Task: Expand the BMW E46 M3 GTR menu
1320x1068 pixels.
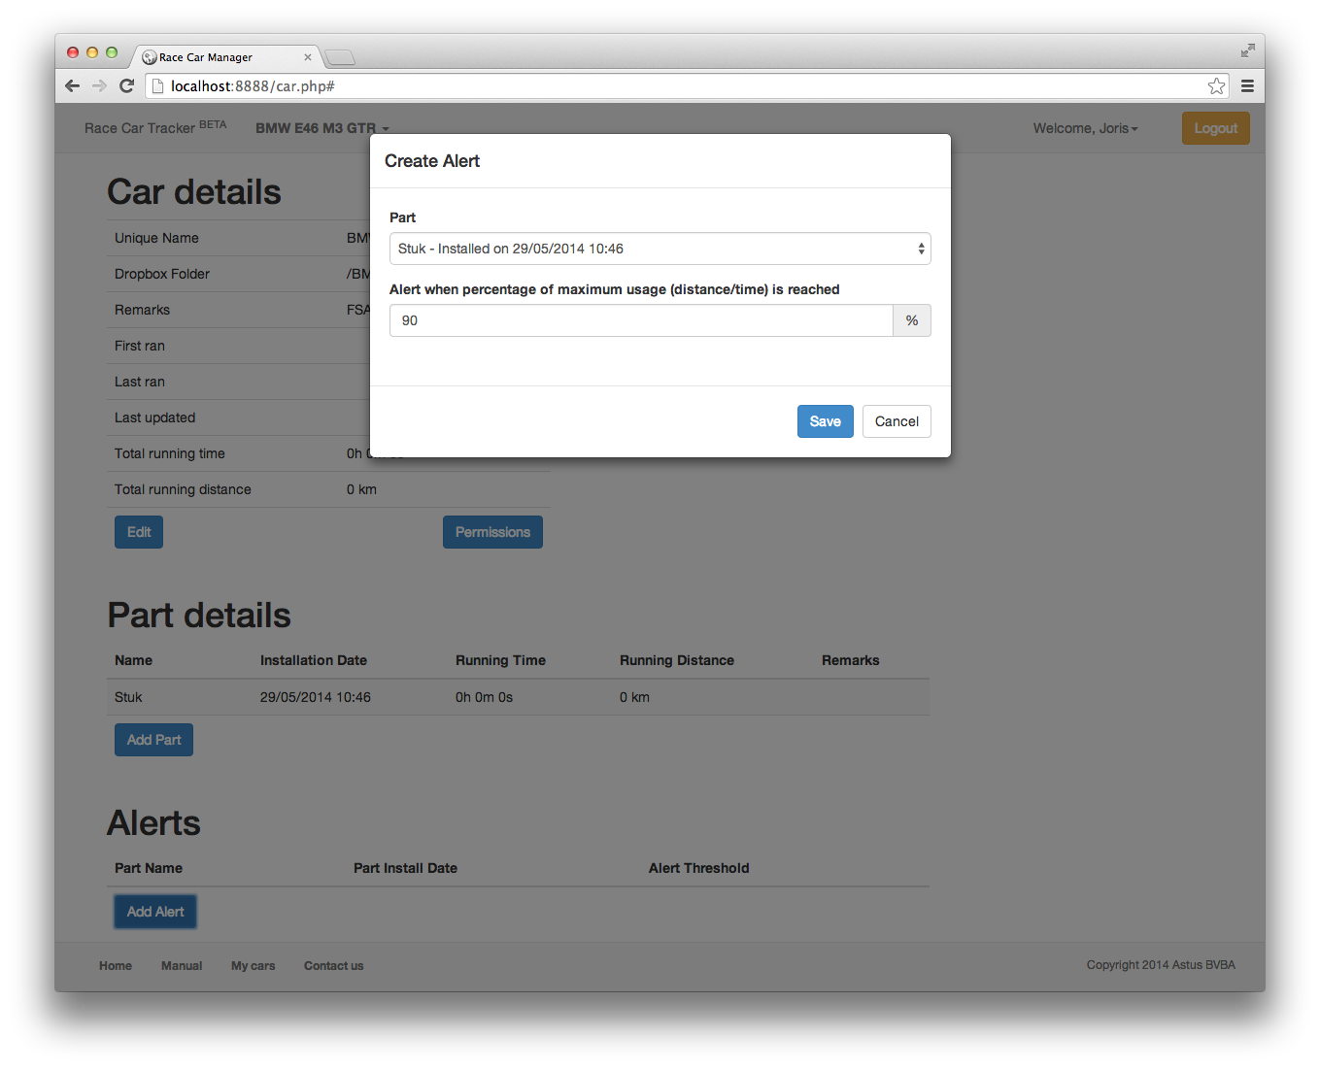Action: pos(322,128)
